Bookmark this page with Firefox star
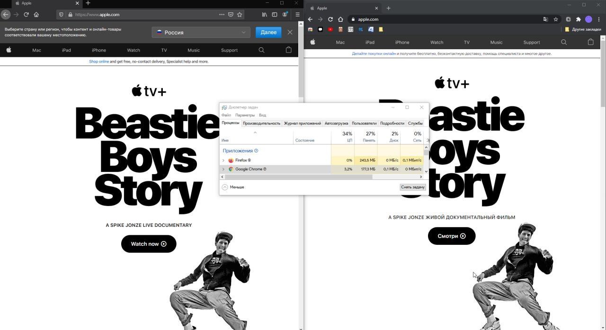Image resolution: width=606 pixels, height=330 pixels. point(240,15)
